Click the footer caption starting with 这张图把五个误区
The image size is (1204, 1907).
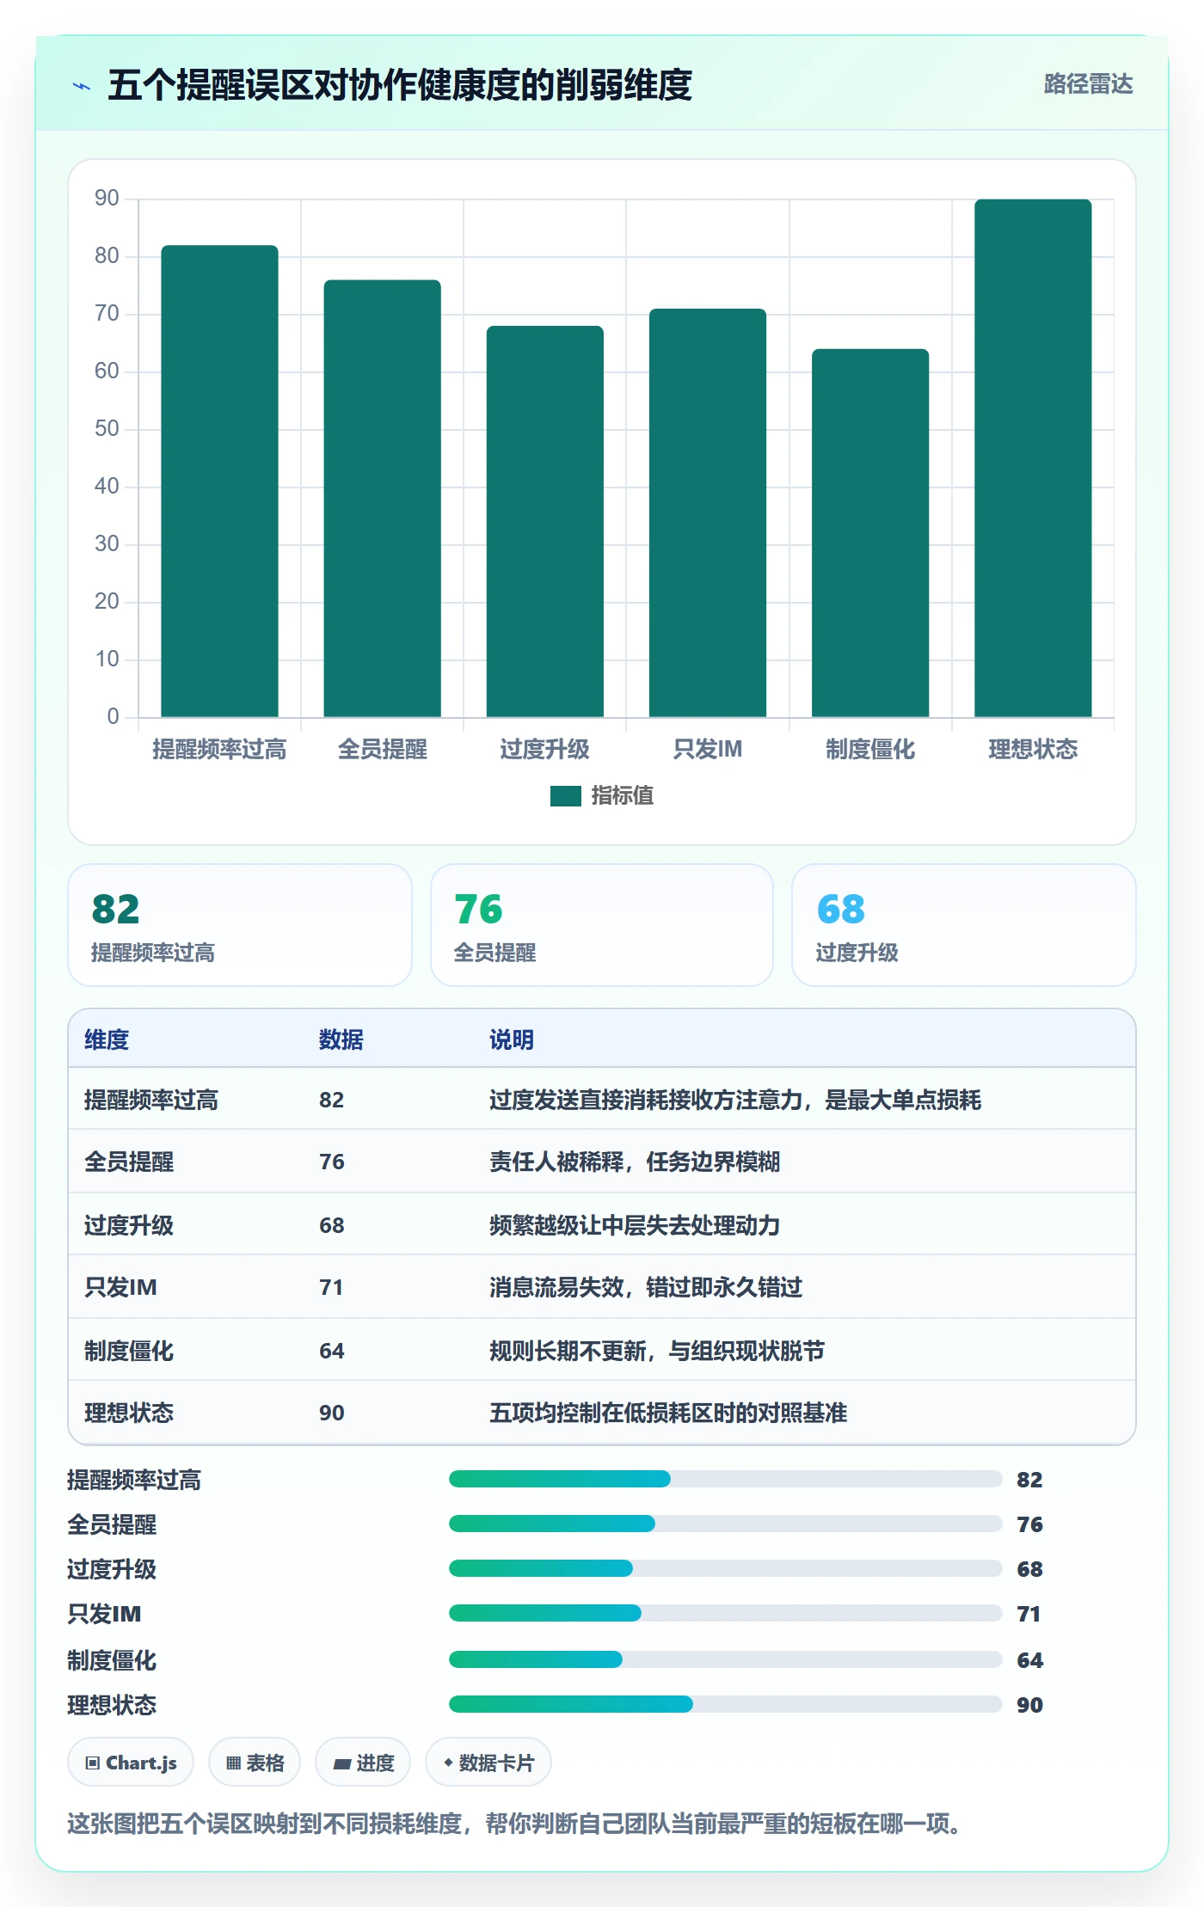(514, 1824)
